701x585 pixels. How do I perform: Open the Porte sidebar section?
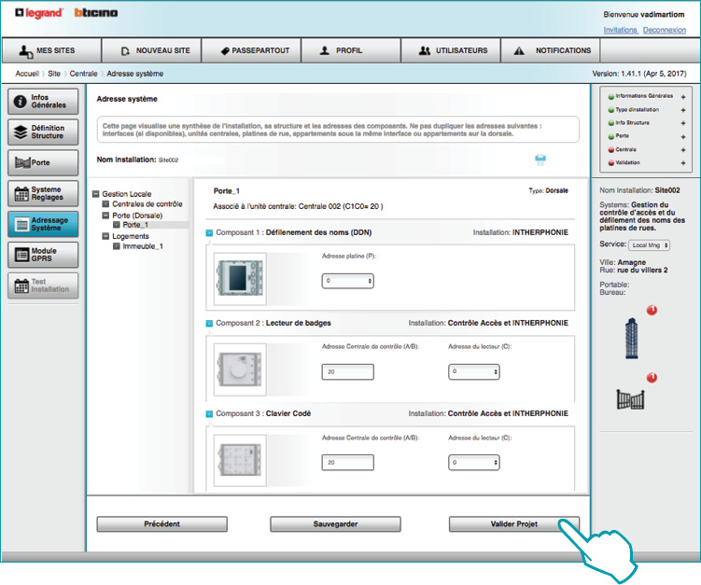coord(43,163)
